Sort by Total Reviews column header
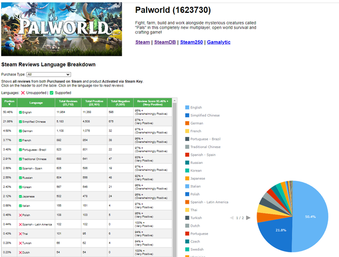339x257 pixels. (68, 102)
